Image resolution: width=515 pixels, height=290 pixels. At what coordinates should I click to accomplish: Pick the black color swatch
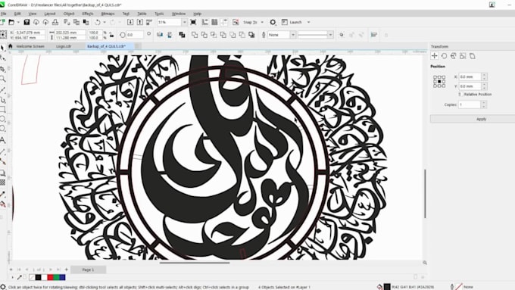coord(38,278)
